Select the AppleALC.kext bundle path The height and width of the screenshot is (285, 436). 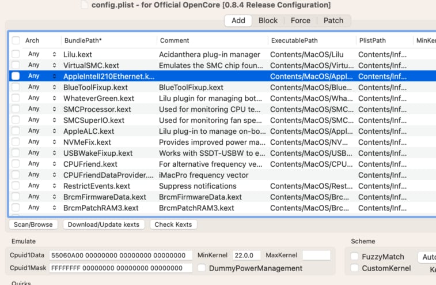tap(89, 131)
